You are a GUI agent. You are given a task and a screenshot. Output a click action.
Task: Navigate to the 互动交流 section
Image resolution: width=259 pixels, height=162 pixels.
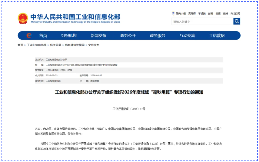pos(187,35)
